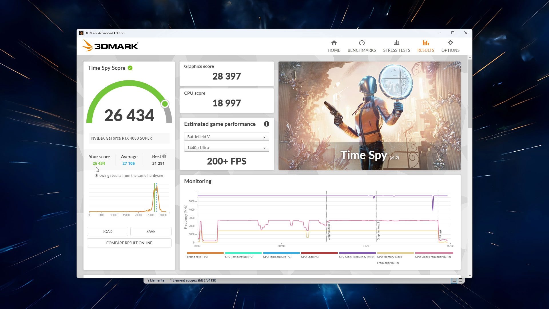Viewport: 549px width, 309px height.
Task: Open the Benchmarks gauge icon
Action: (362, 43)
